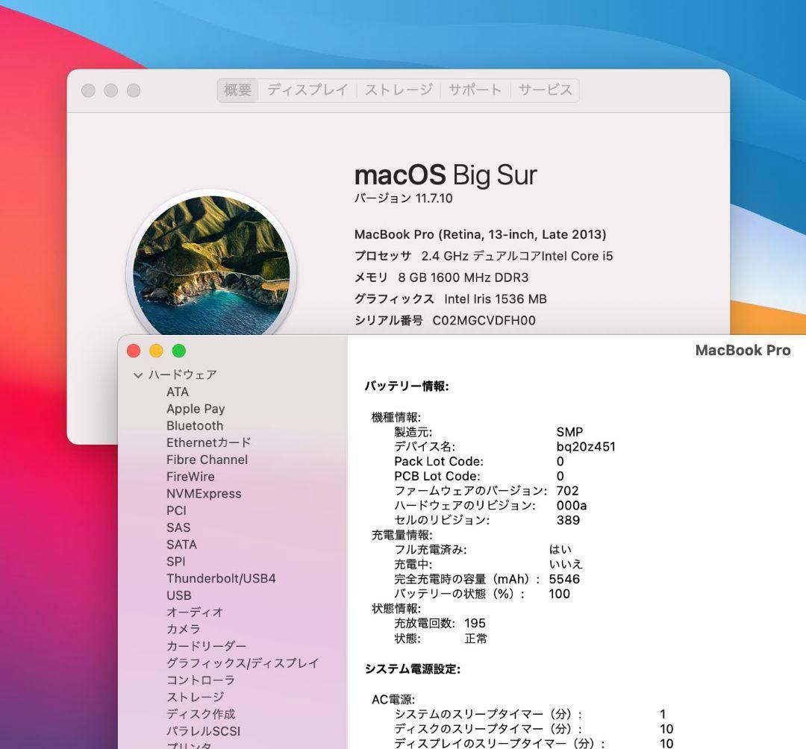The width and height of the screenshot is (806, 749).
Task: Select SATA in the hardware list
Action: (x=182, y=545)
